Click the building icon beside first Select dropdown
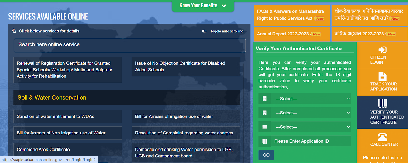The width and height of the screenshot is (409, 163). [x=265, y=99]
